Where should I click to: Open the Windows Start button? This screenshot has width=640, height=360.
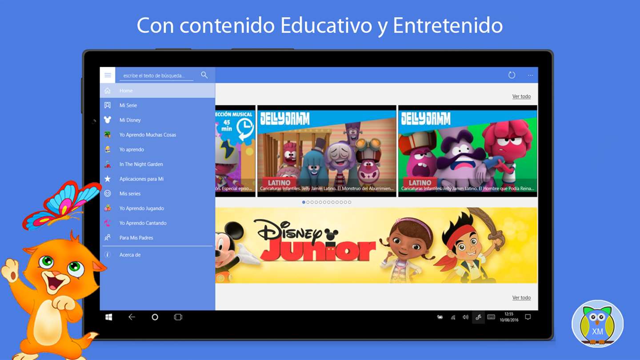coord(108,317)
